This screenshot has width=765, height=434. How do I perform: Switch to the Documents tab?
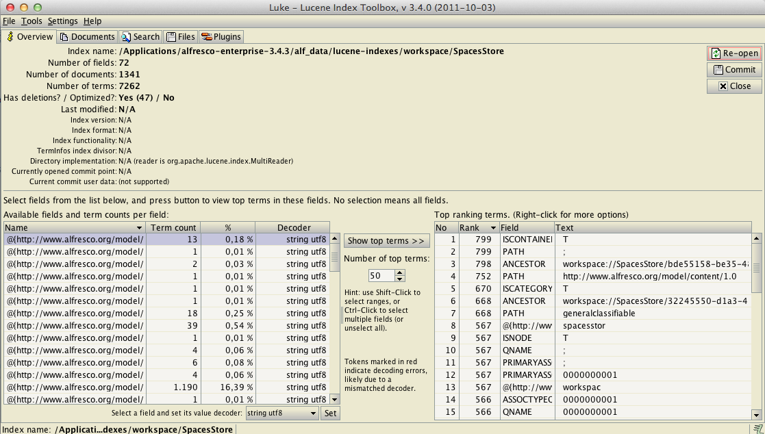(x=87, y=37)
